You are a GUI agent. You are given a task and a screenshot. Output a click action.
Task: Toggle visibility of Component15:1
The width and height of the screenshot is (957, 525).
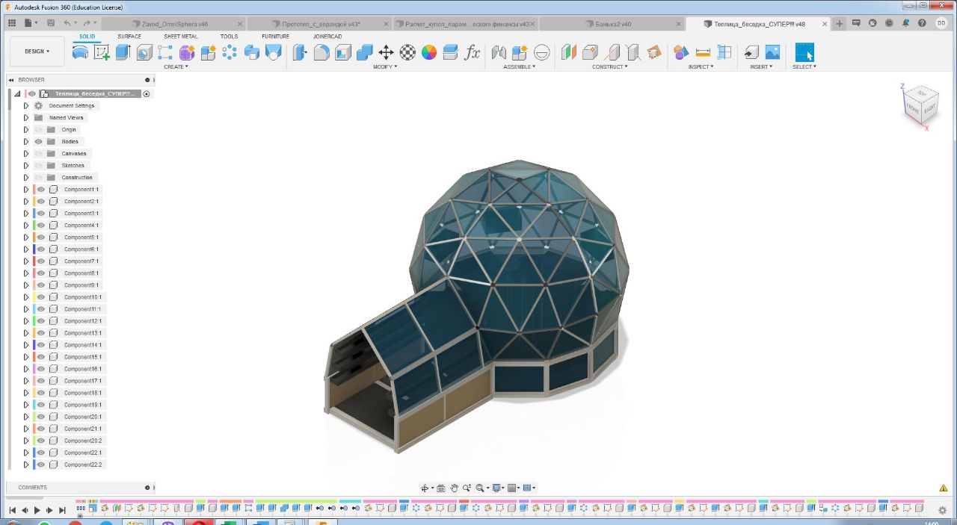[x=41, y=356]
